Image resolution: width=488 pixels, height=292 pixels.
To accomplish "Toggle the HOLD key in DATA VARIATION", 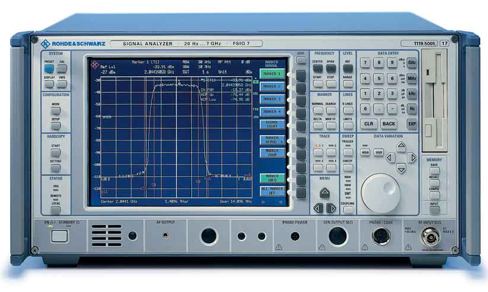I will tap(365, 152).
